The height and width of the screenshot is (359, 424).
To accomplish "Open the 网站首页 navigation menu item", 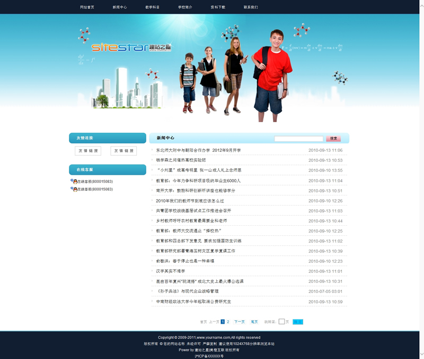I will pyautogui.click(x=87, y=7).
